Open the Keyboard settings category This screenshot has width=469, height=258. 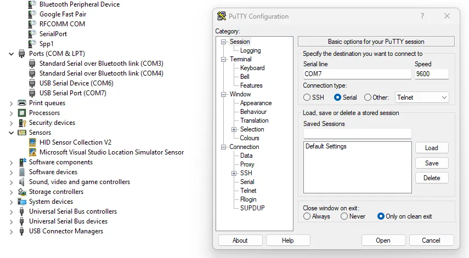[252, 68]
